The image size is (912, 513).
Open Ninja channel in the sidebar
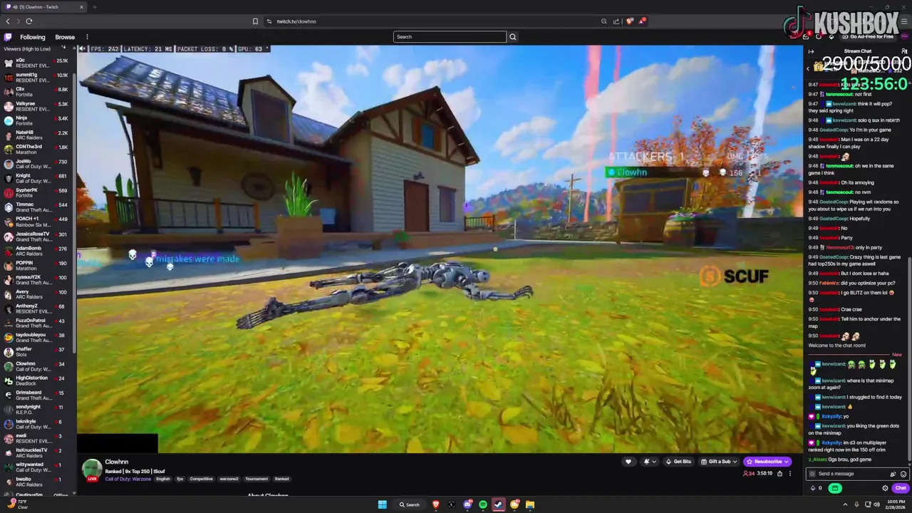tap(37, 120)
